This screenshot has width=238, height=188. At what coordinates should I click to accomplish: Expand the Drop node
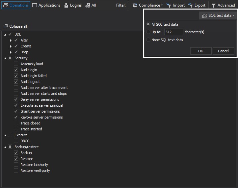coord(11,52)
